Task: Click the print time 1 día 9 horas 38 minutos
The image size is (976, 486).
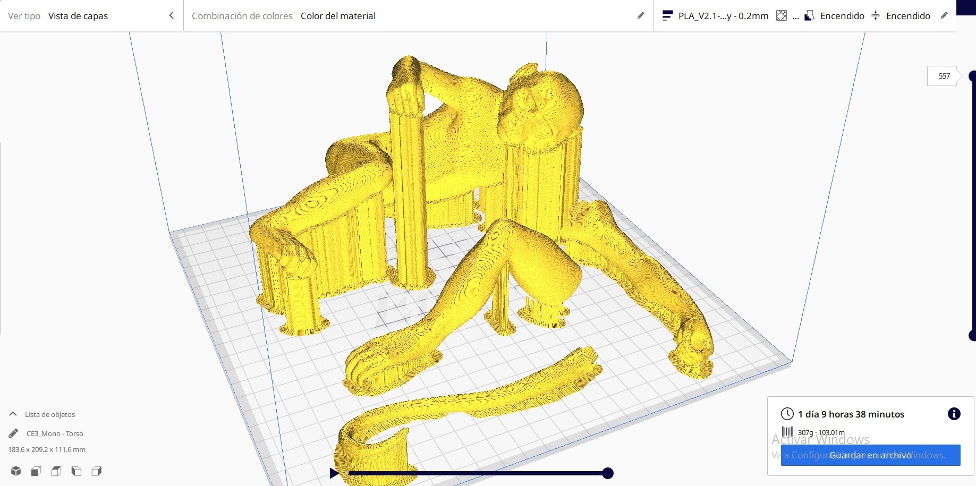Action: 851,414
